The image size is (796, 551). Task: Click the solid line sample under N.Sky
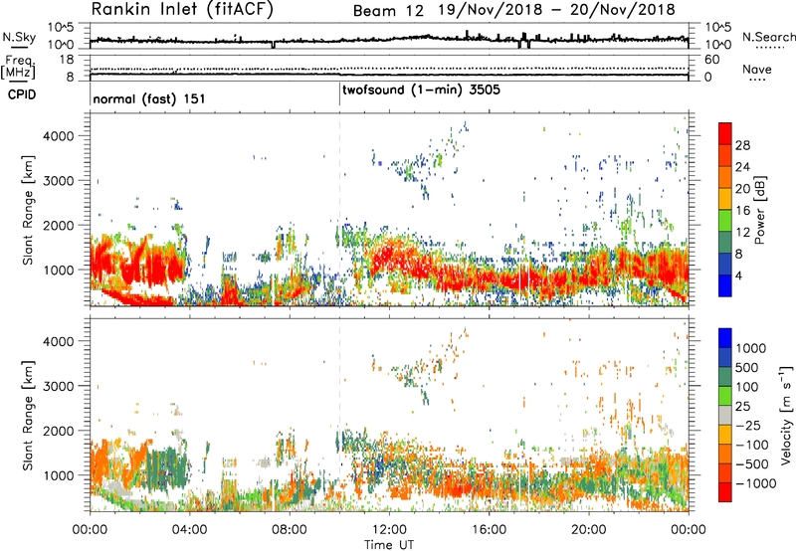pos(19,48)
